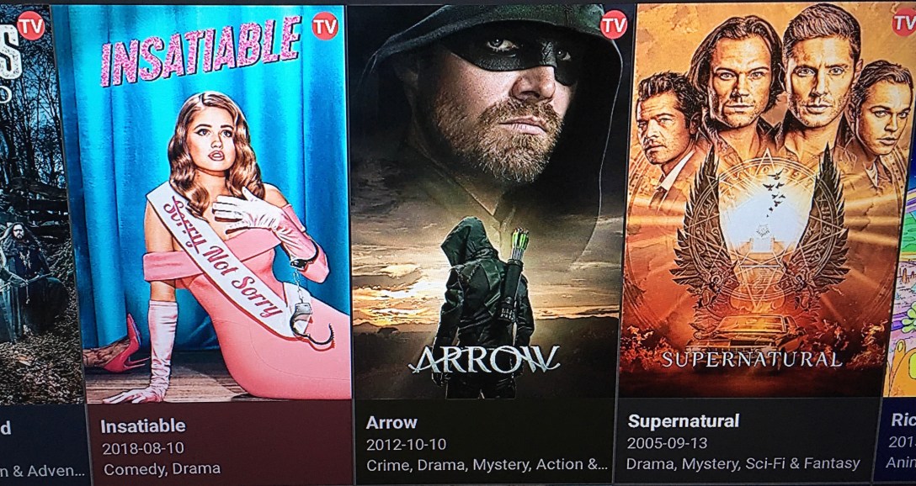Screen dimensions: 916x486
Task: Click the SUPERNATURAL logo on the poster
Action: click(x=751, y=359)
